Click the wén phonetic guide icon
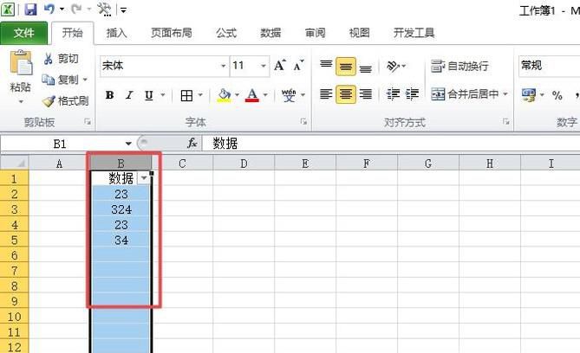Viewport: 580px width, 353px height. (289, 95)
